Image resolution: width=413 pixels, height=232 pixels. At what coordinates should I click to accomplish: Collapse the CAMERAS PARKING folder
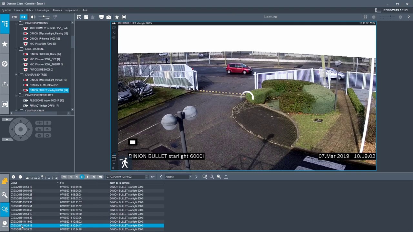16,23
